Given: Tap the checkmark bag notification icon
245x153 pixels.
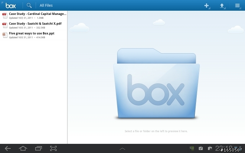Looking at the screenshot, I should point(201,148).
